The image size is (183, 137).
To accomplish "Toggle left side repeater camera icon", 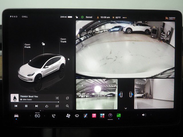I will click(x=121, y=94).
